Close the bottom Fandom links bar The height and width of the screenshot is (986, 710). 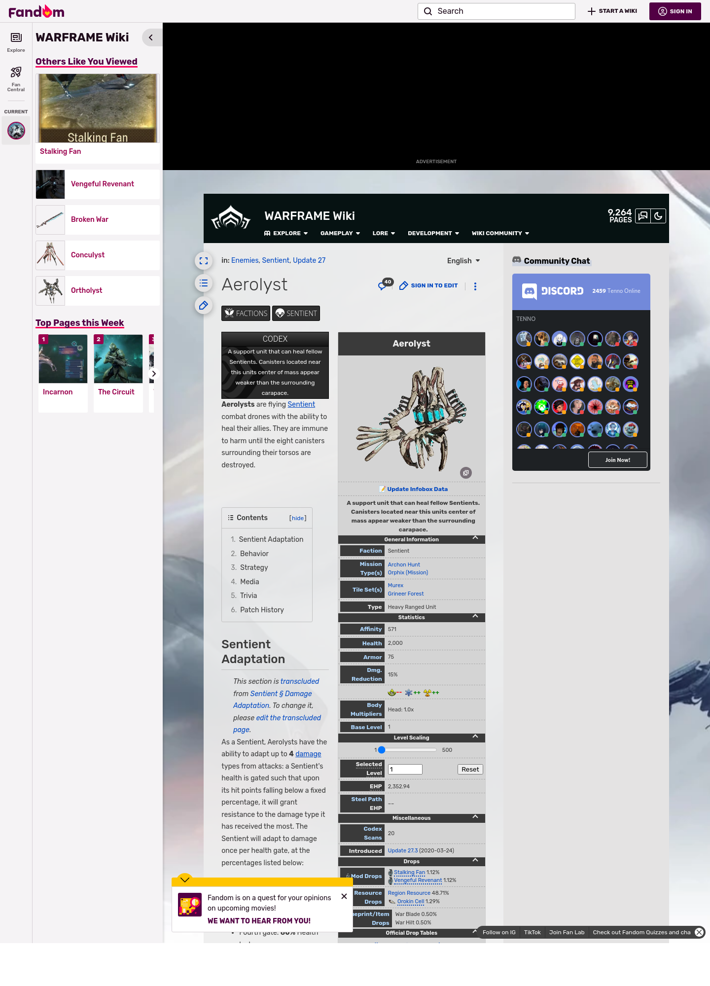pos(699,932)
